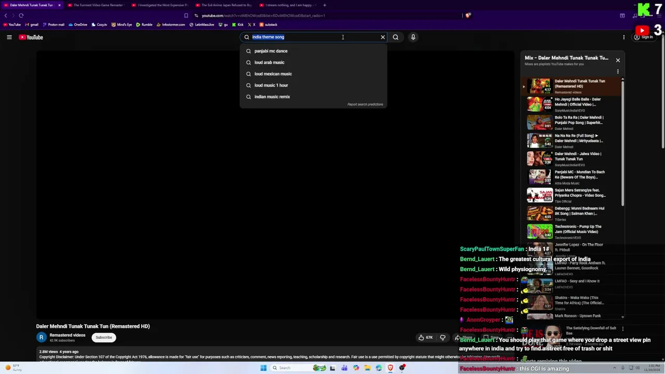Open the YouTube hamburger guide menu
The width and height of the screenshot is (665, 374).
(x=9, y=37)
